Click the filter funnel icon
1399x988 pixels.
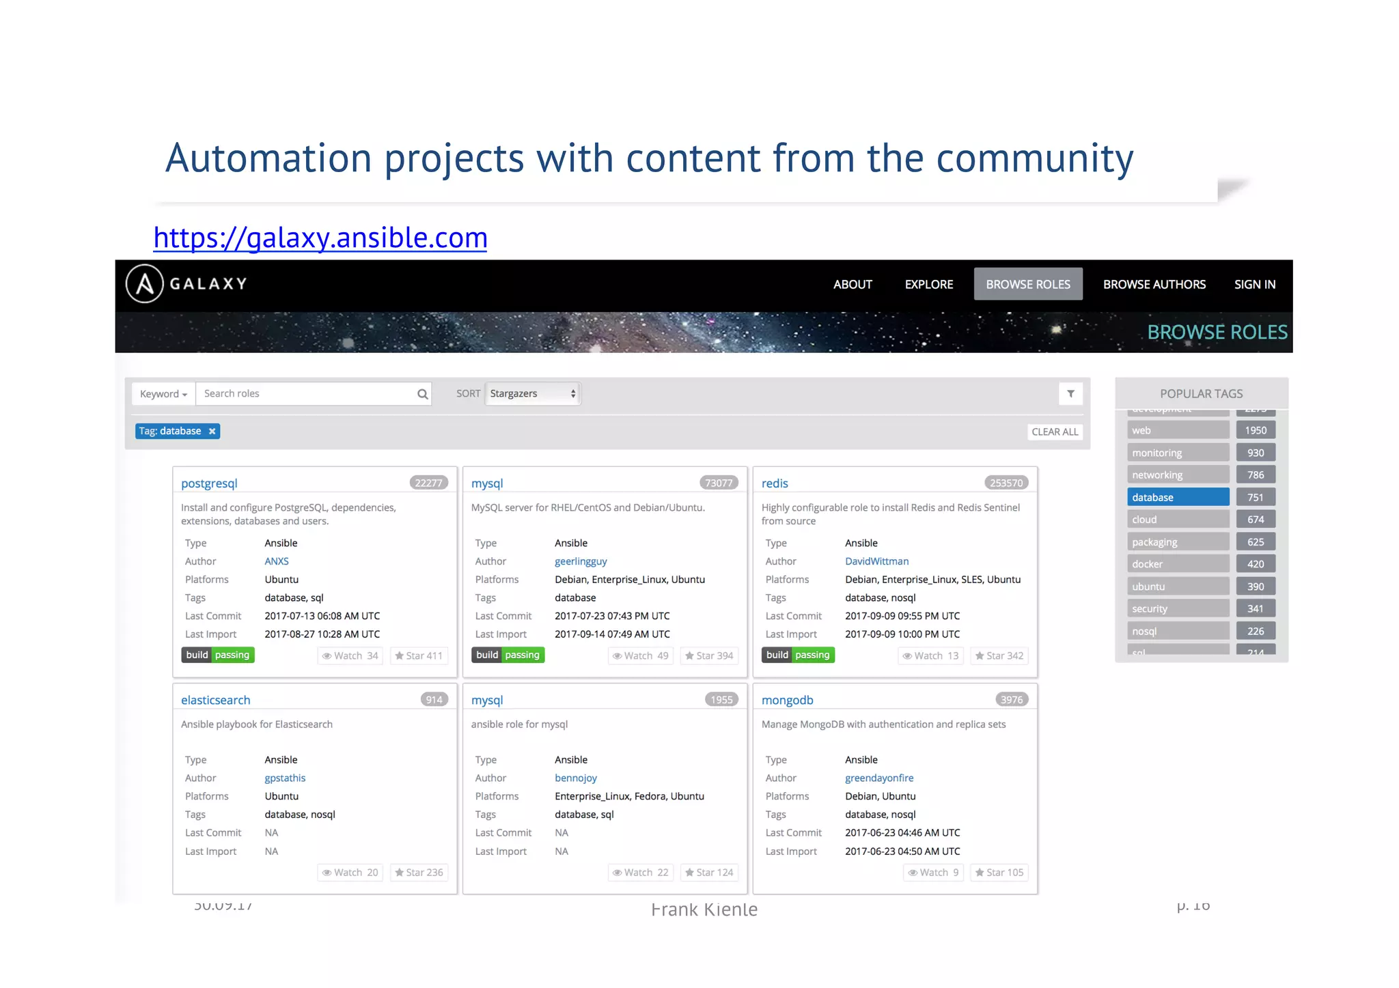click(x=1070, y=393)
